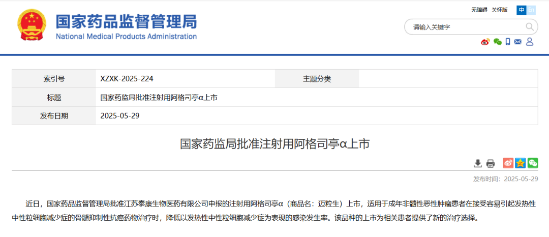Share article to Weibo red icon
Viewport: 549px width, 237px height.
508,163
